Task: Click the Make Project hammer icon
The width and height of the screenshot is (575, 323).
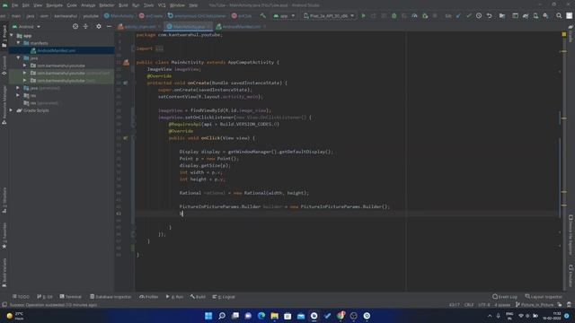Action: click(x=263, y=16)
